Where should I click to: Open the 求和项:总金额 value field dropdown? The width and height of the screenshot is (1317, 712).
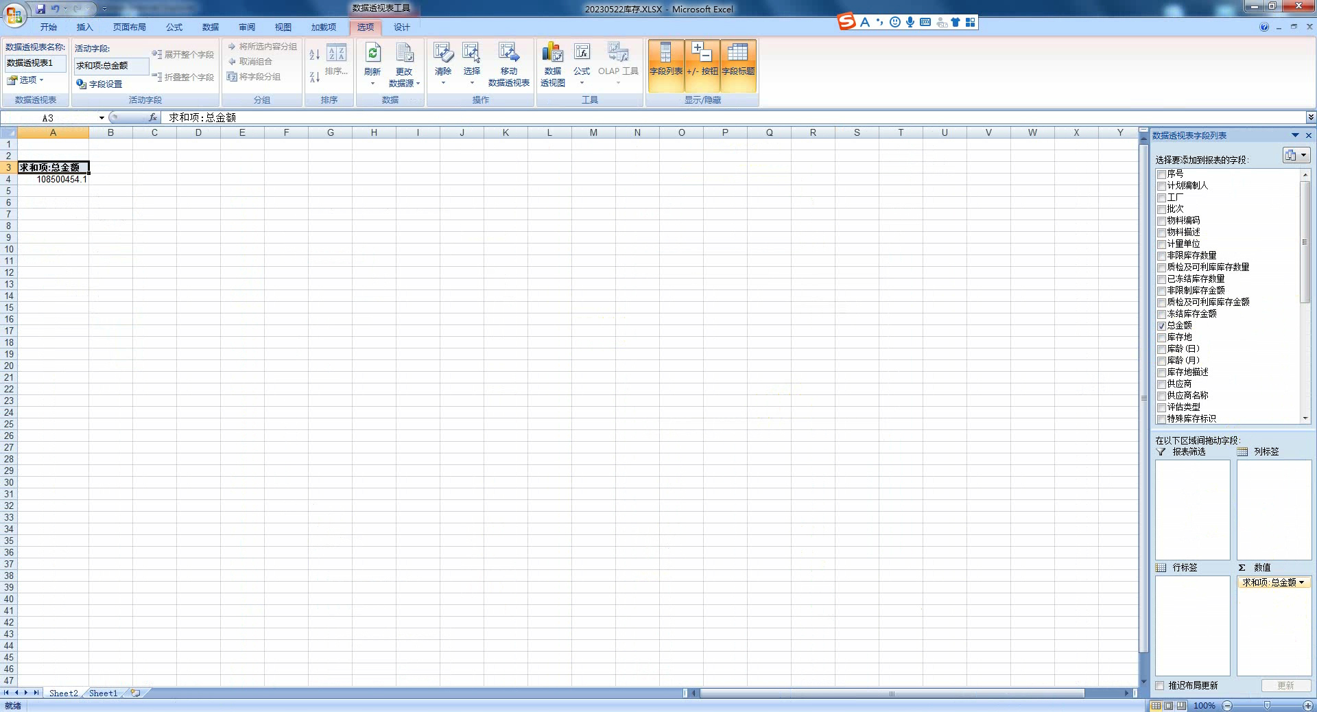pyautogui.click(x=1301, y=582)
